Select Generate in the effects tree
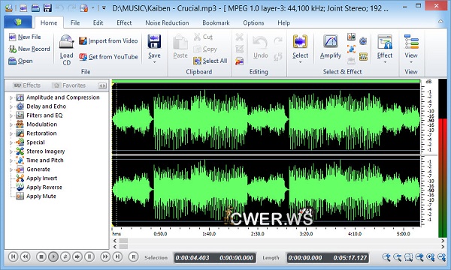 38,169
